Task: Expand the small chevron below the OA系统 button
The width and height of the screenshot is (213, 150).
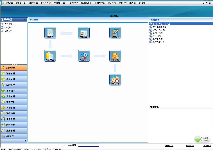Action: [x=25, y=141]
